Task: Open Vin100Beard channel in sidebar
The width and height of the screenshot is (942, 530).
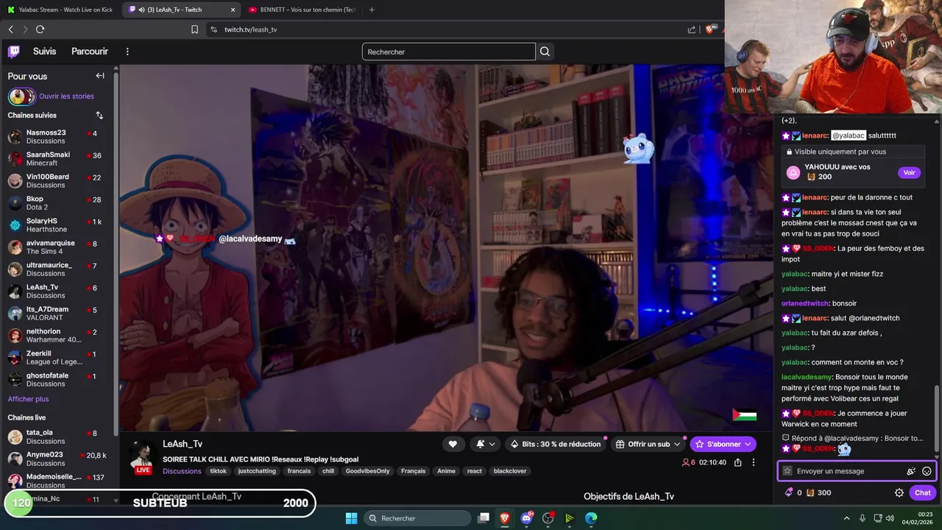Action: tap(57, 181)
